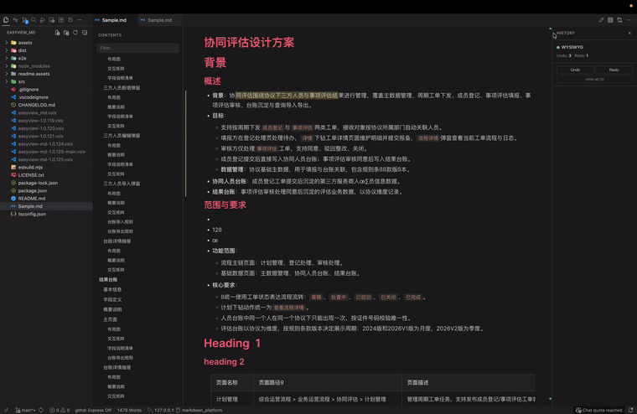637x414 pixels.
Task: Expand the node_modules folder
Action: click(34, 66)
